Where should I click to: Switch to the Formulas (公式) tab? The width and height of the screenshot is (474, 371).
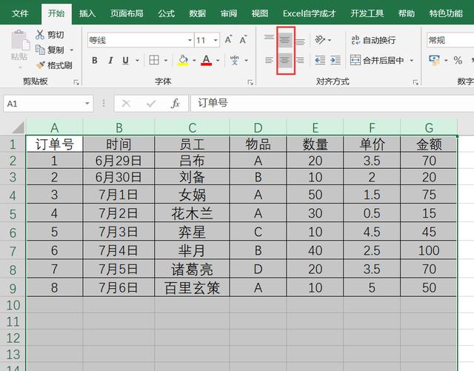[x=166, y=13]
